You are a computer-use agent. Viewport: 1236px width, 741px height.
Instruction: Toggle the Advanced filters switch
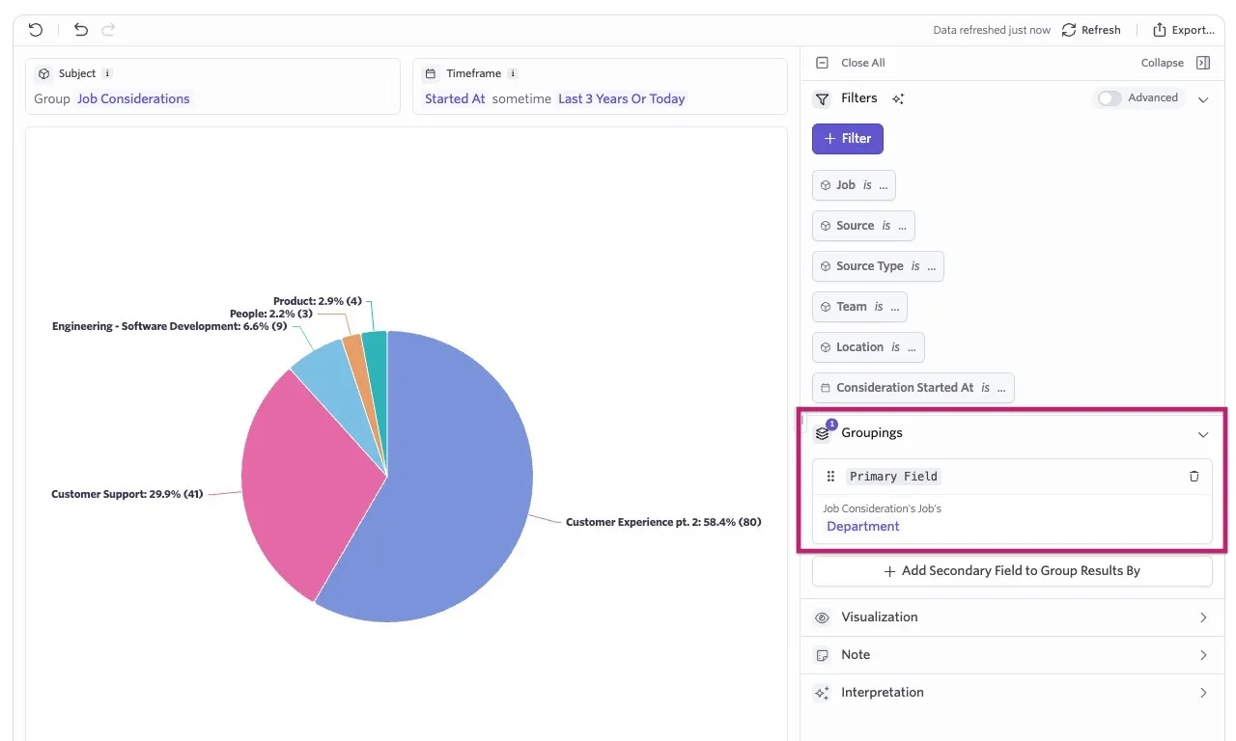(1110, 98)
